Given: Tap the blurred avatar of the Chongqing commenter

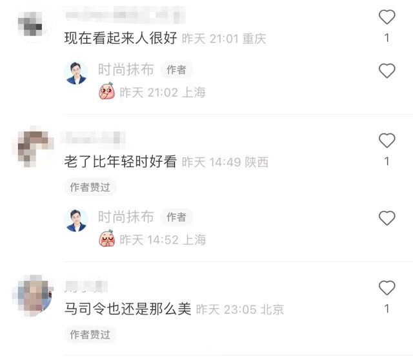Looking at the screenshot, I should click(30, 24).
